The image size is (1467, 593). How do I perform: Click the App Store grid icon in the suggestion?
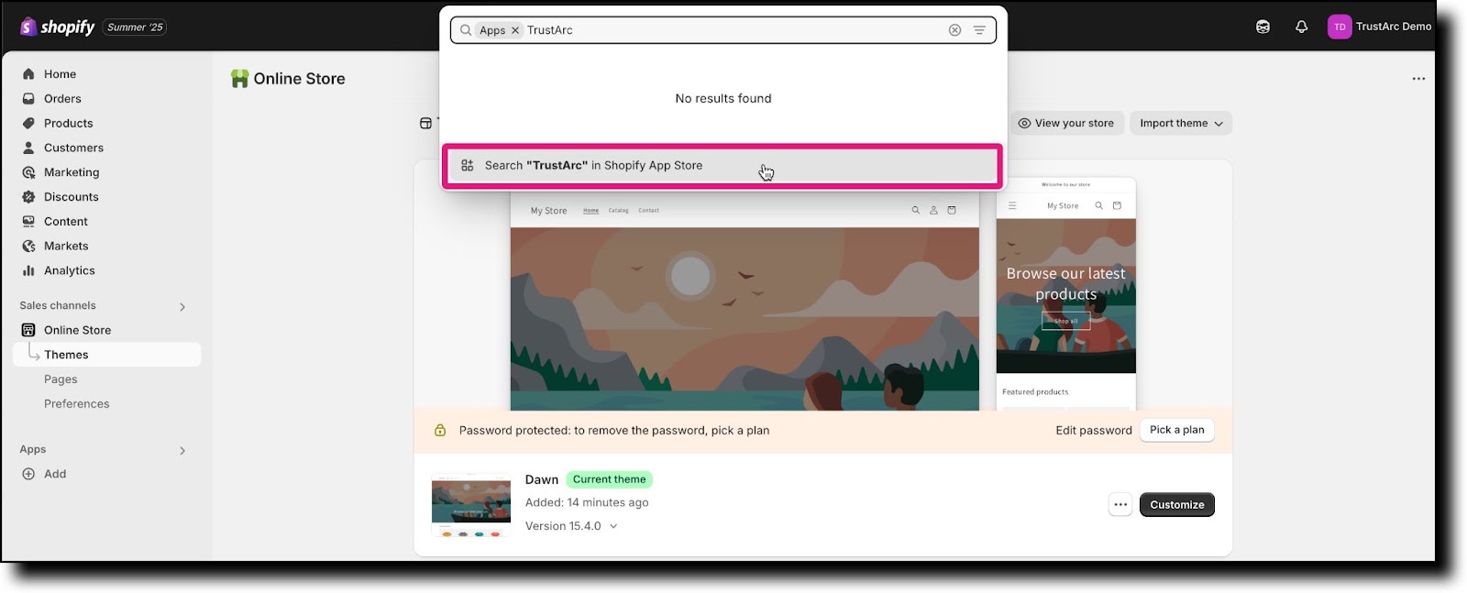tap(468, 166)
